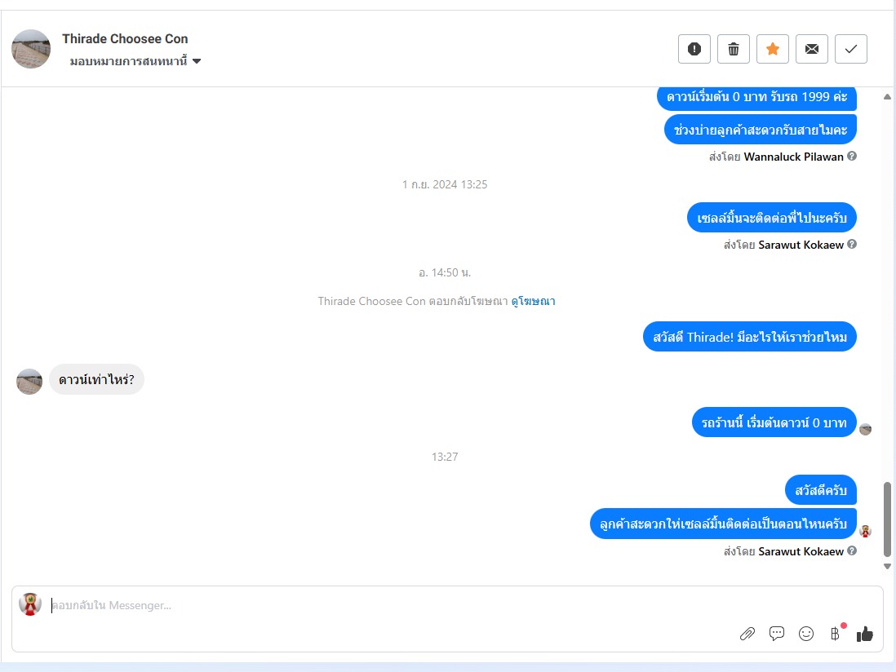Show info for sender Wannaluck Pilawan

coord(852,156)
